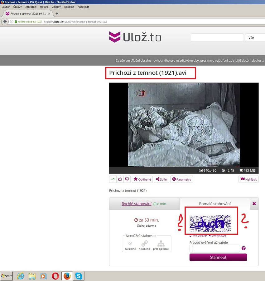Screen dimensions: 265x281
Task: Play captcha audio via přehrát kód
Action: (218, 236)
